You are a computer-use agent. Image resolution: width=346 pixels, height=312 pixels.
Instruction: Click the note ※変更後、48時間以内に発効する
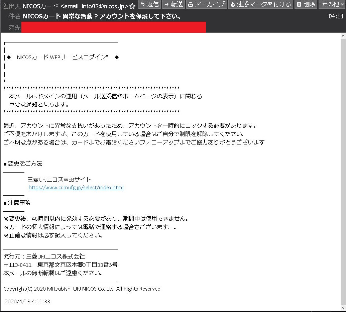96,219
